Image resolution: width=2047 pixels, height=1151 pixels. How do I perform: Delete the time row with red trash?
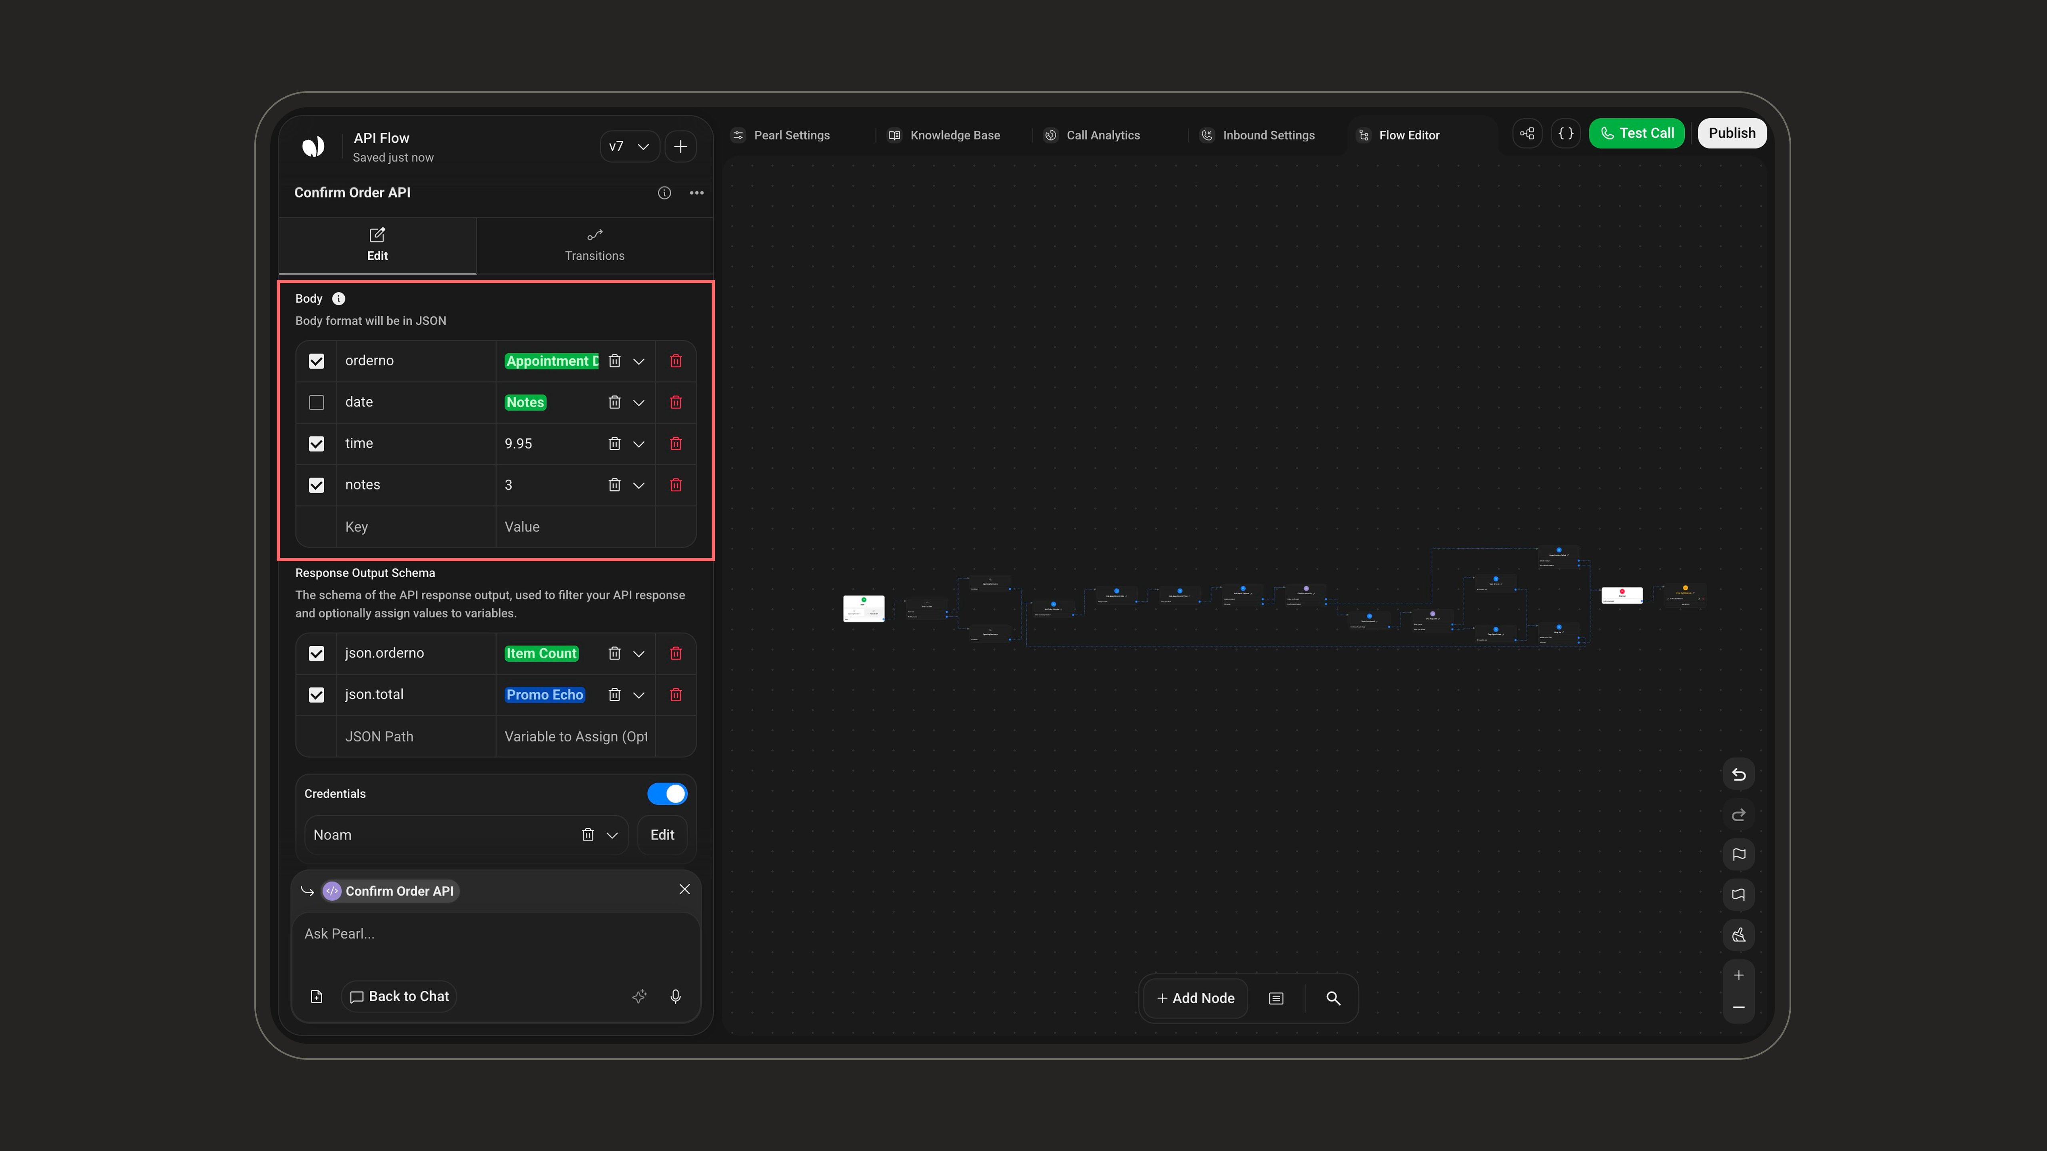(x=676, y=444)
